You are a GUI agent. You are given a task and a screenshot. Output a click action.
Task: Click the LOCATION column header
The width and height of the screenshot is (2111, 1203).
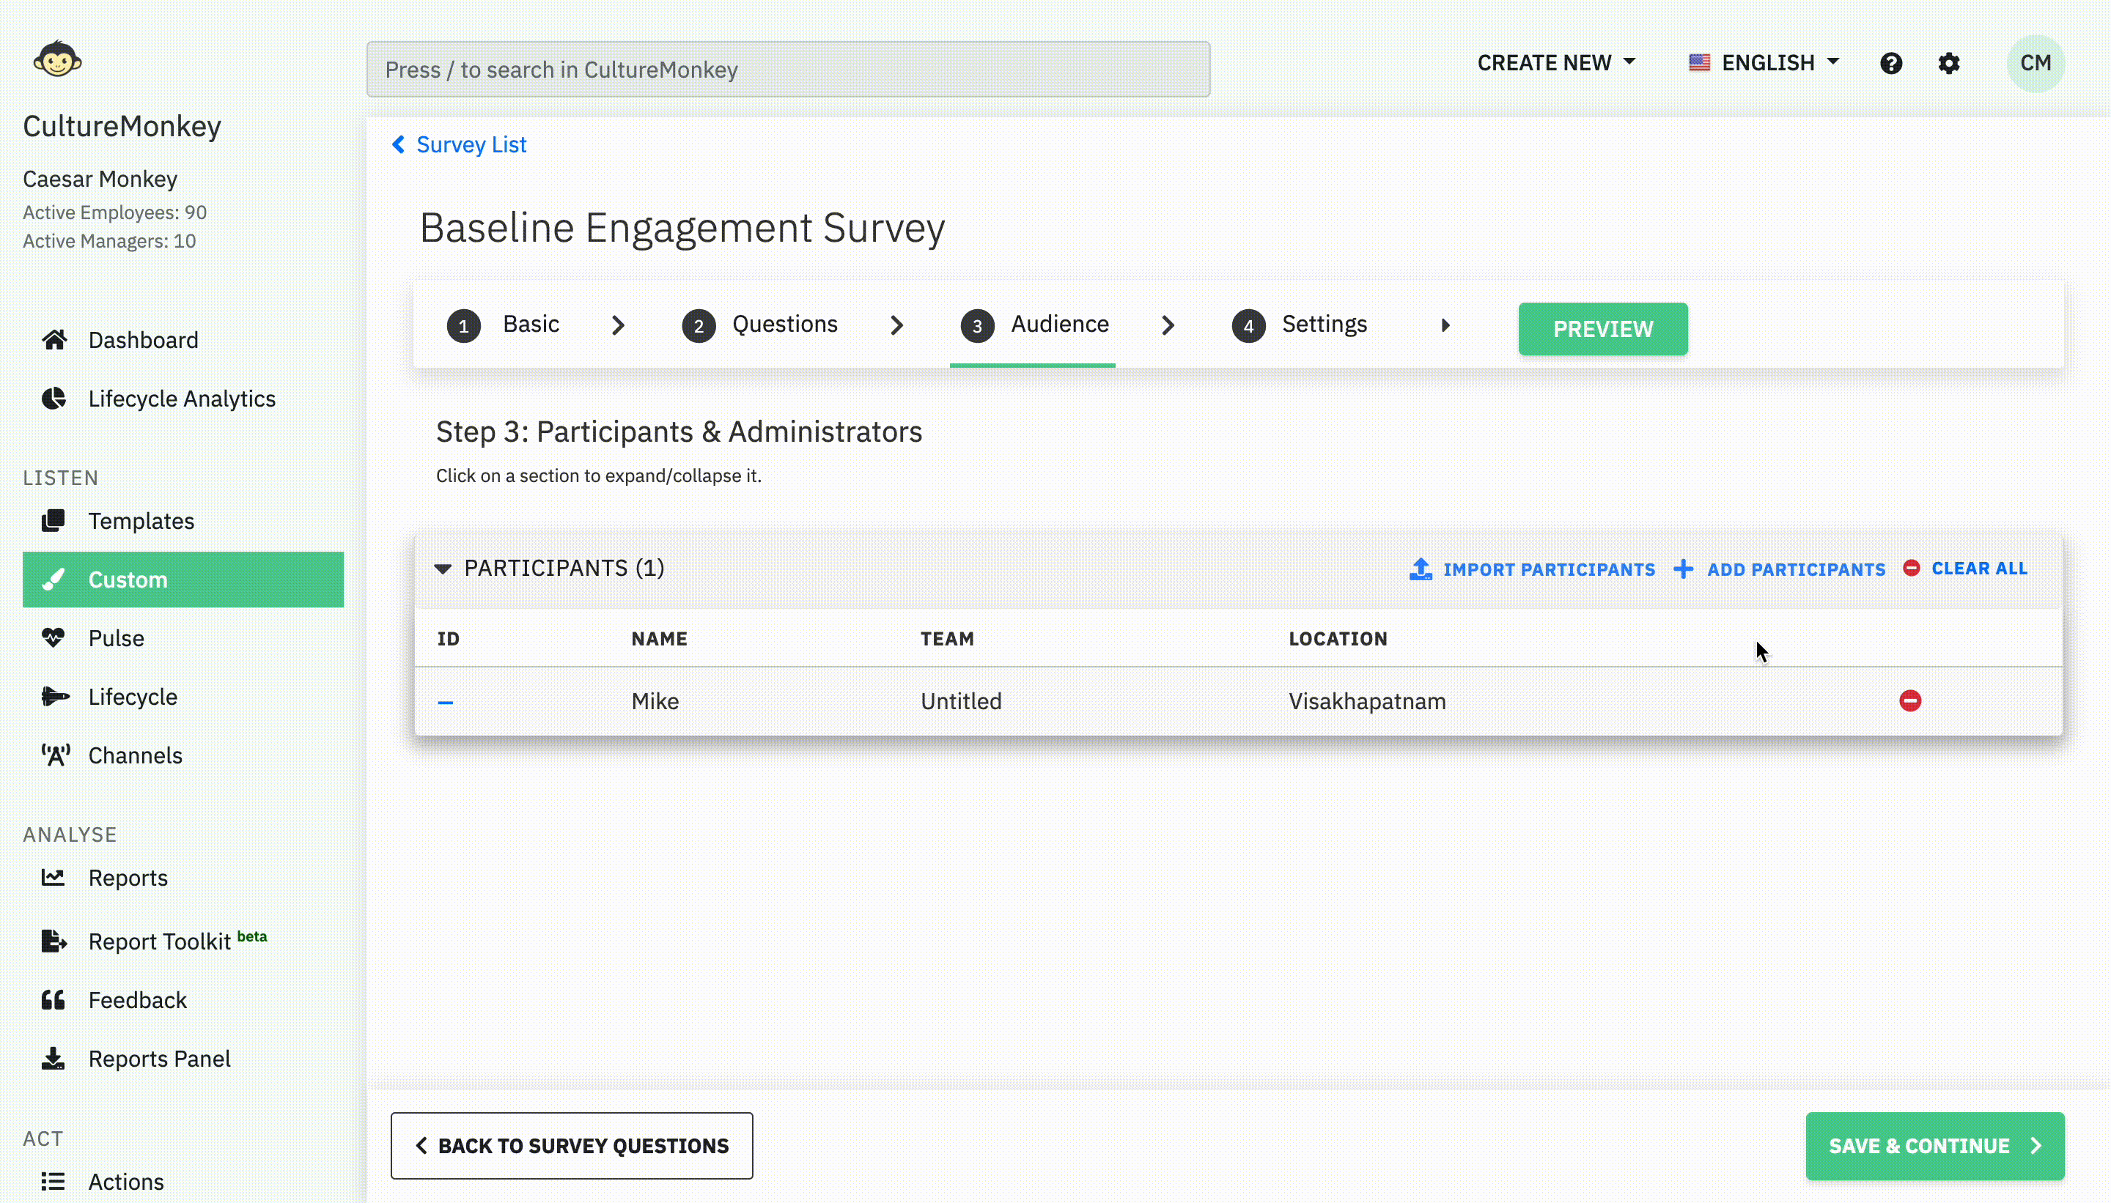[x=1338, y=639]
